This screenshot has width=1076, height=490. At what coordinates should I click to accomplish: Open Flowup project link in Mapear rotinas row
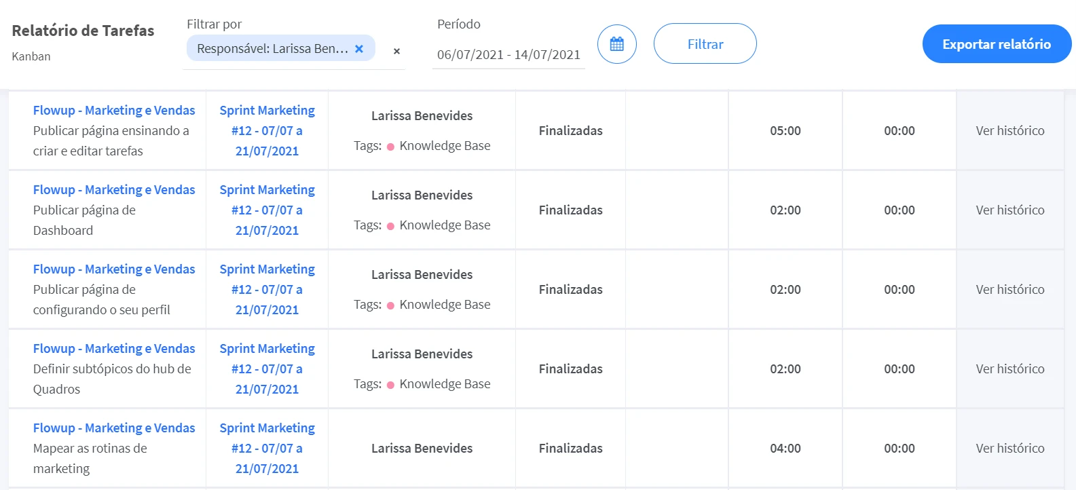(x=114, y=428)
